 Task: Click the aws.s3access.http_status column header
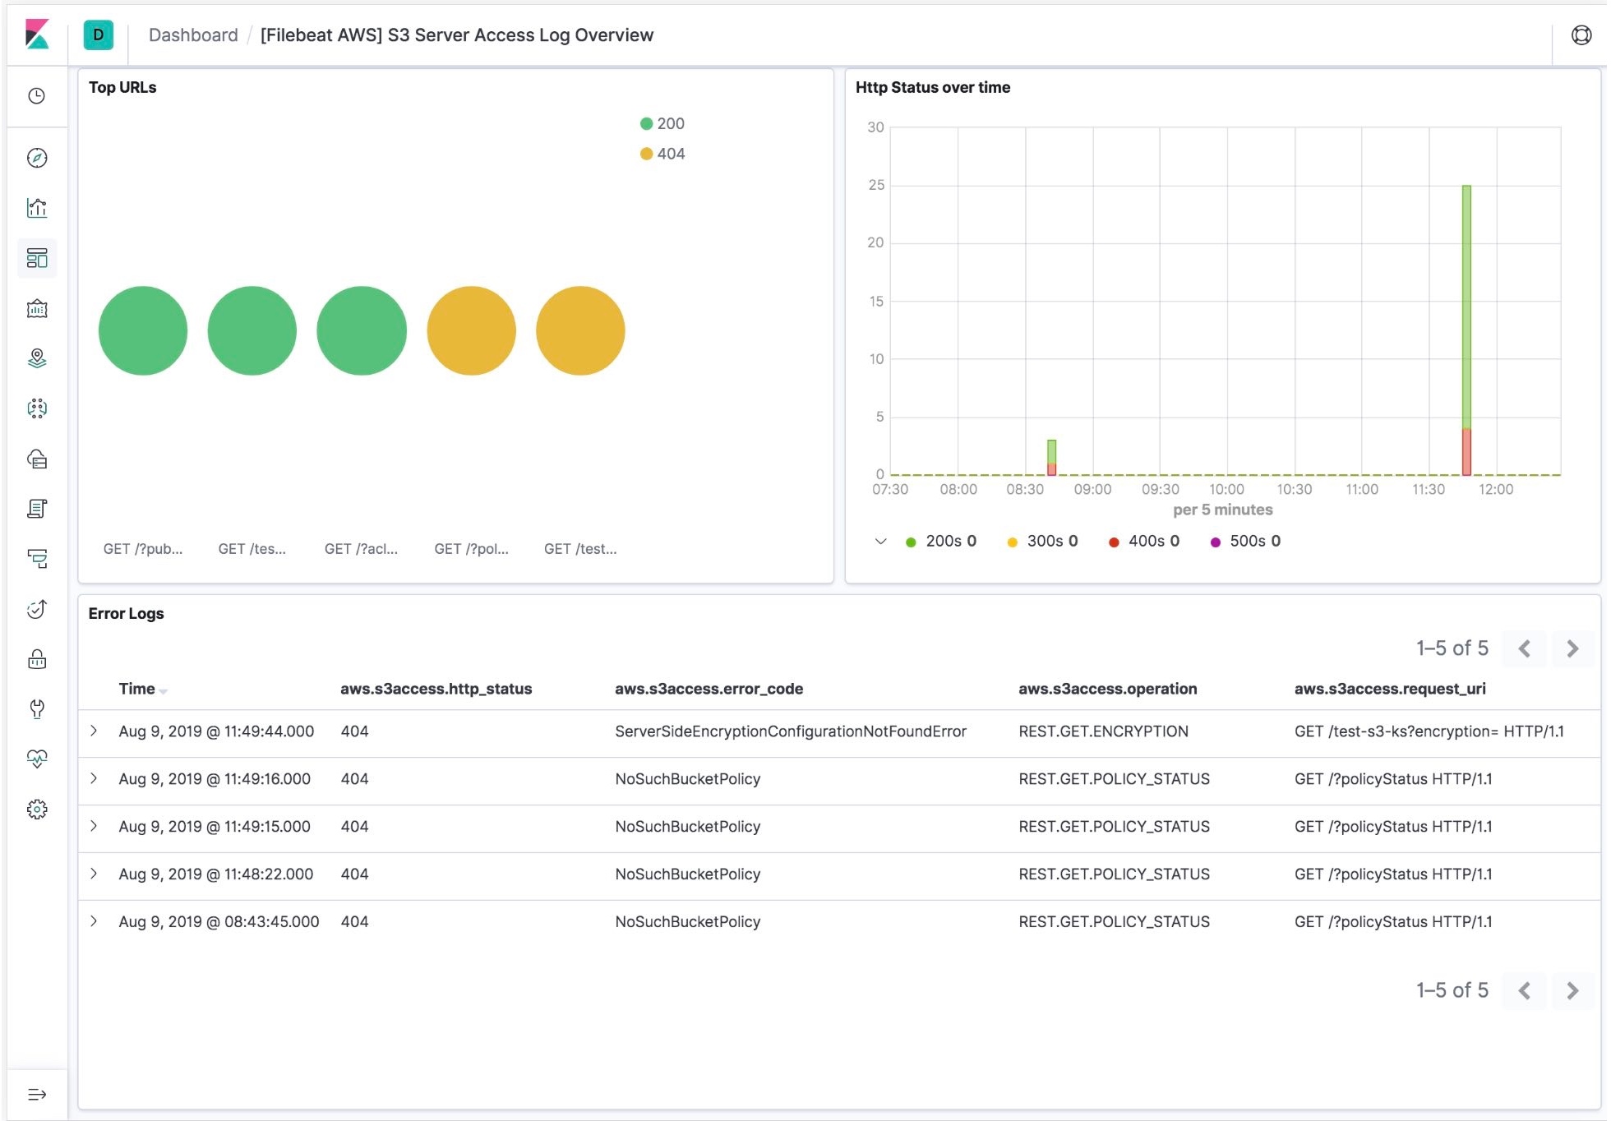436,689
